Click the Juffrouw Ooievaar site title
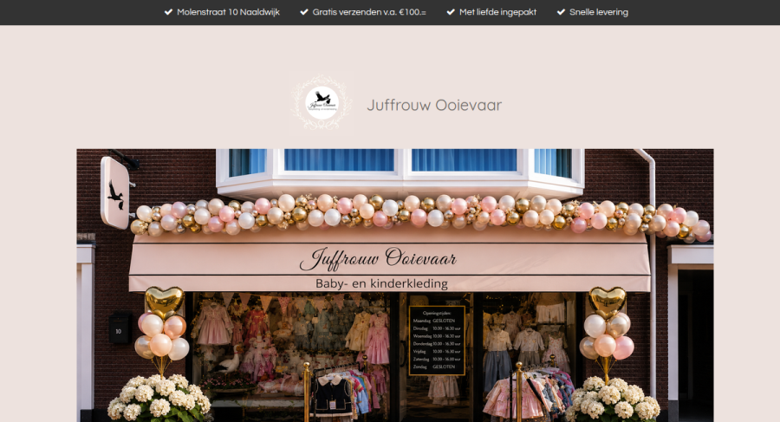The height and width of the screenshot is (422, 780). [x=434, y=105]
